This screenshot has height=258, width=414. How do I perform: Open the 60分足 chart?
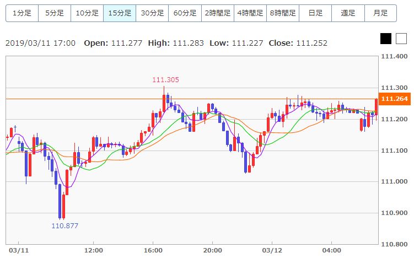point(185,13)
